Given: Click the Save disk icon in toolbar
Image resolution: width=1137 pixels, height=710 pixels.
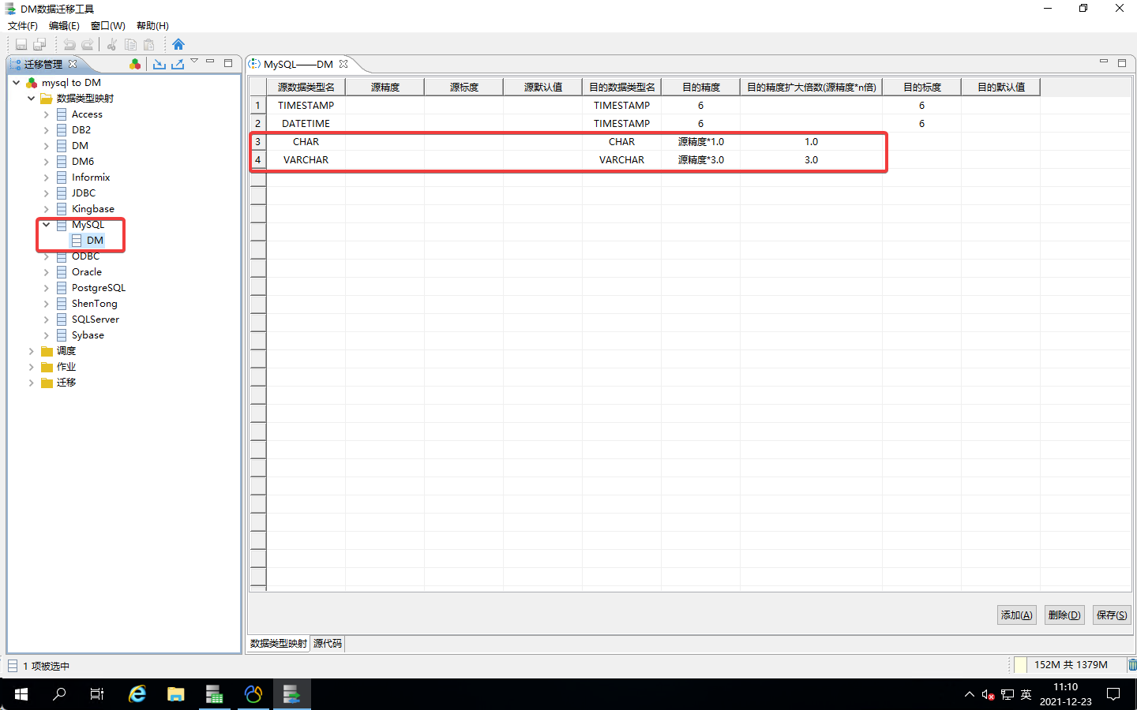Looking at the screenshot, I should point(21,44).
